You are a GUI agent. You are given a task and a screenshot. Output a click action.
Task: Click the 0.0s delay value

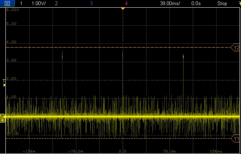tap(196, 3)
